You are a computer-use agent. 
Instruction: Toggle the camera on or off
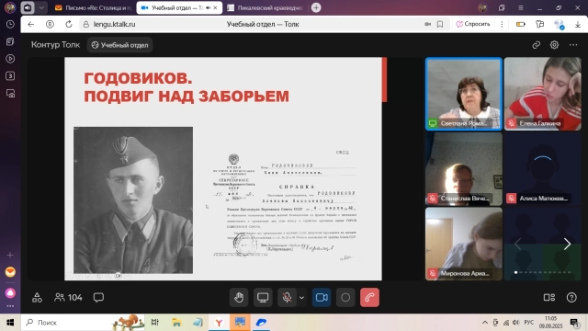tap(322, 298)
